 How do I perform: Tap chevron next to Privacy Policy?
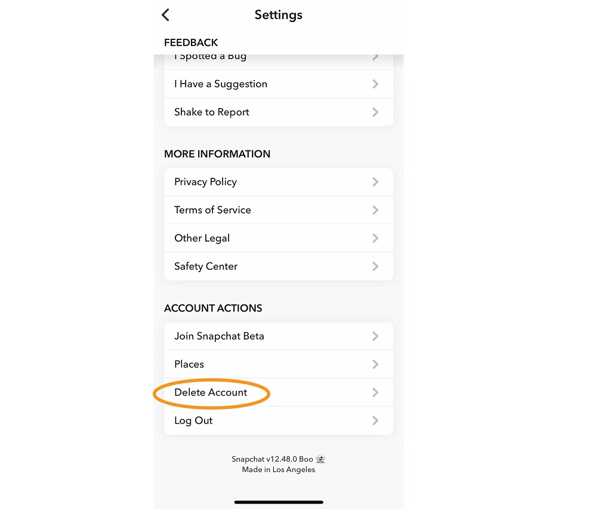pos(375,182)
